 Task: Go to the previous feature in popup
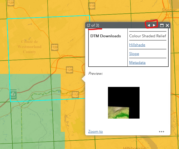click(x=149, y=25)
